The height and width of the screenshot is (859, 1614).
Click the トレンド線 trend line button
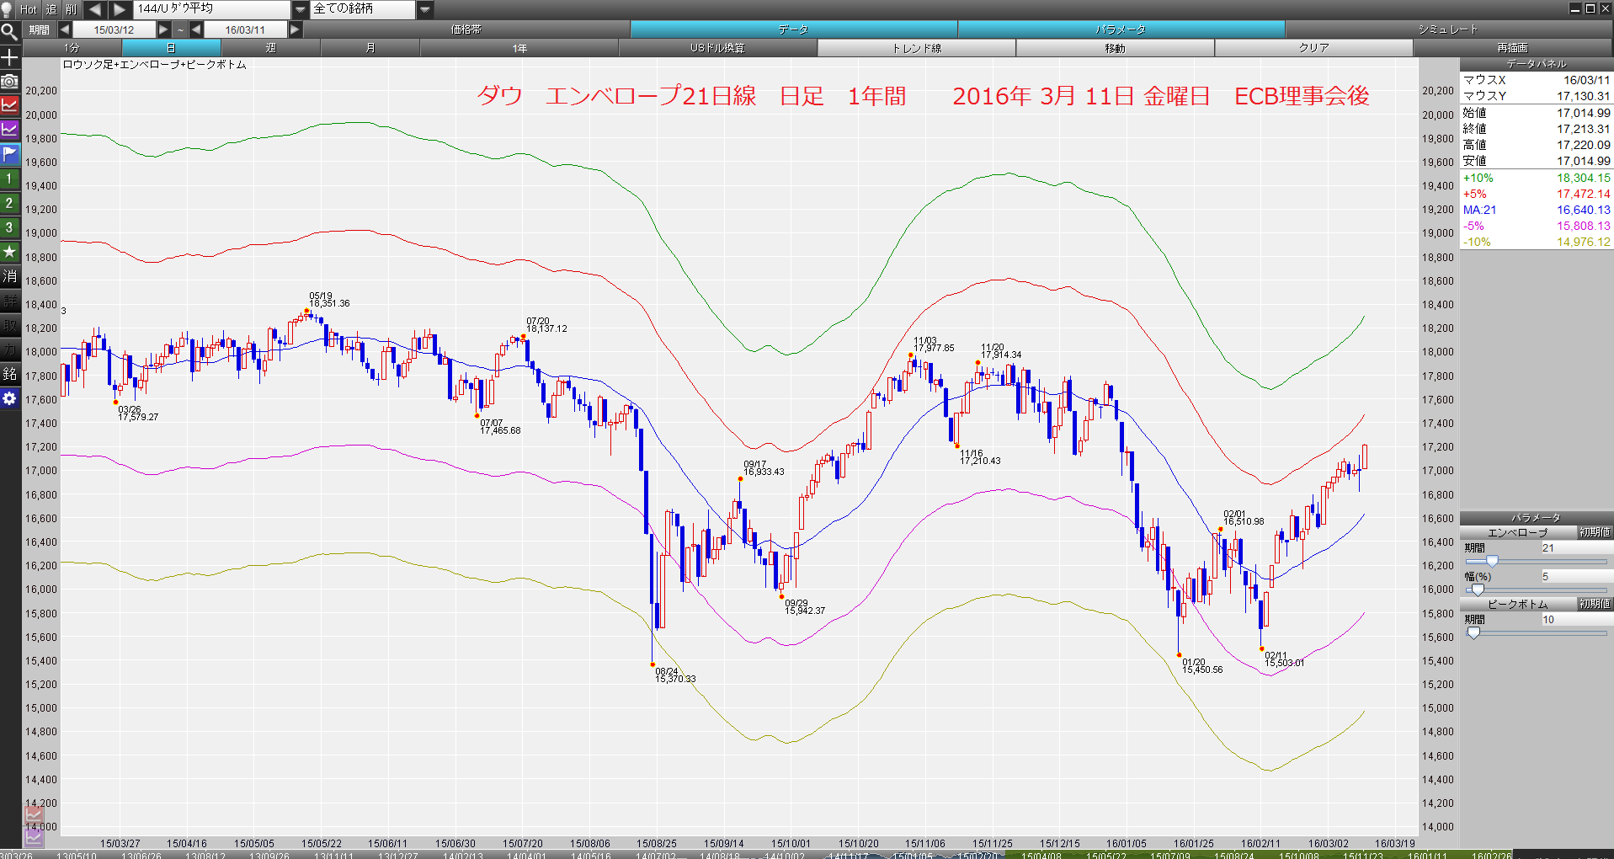click(917, 48)
